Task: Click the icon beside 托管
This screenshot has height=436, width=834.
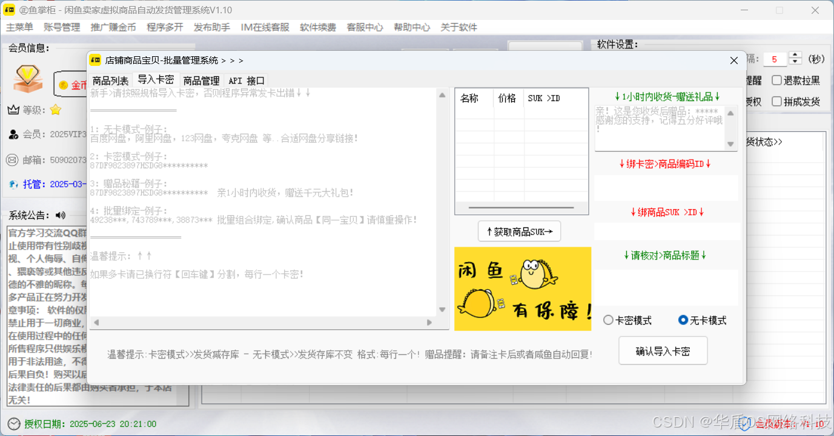Action: pos(13,184)
